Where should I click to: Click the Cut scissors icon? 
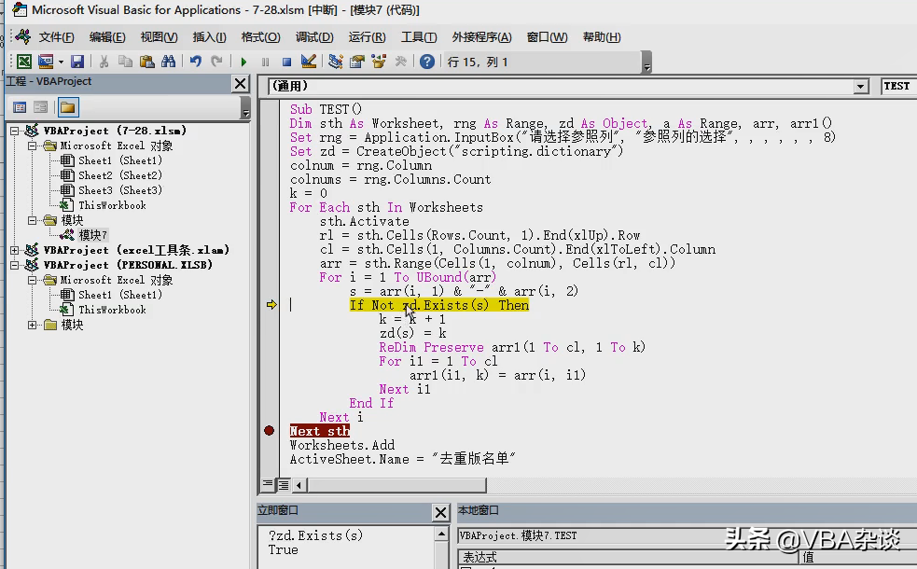[x=104, y=62]
